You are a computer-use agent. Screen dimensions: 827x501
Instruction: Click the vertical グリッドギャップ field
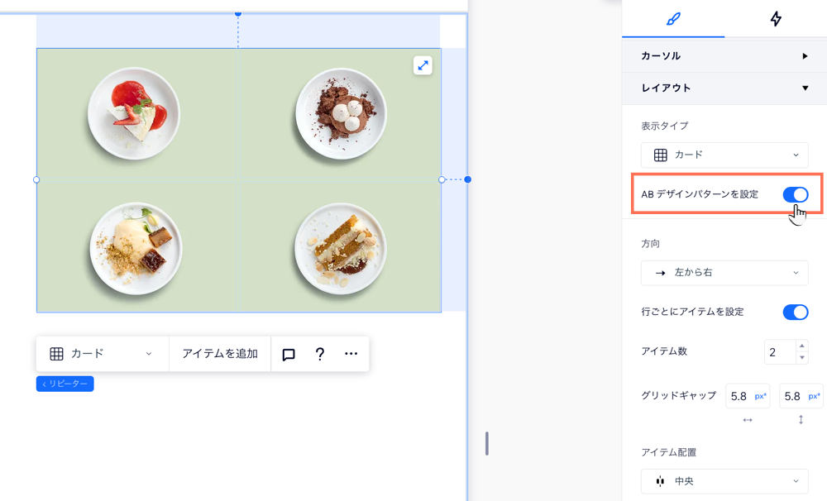pyautogui.click(x=801, y=396)
